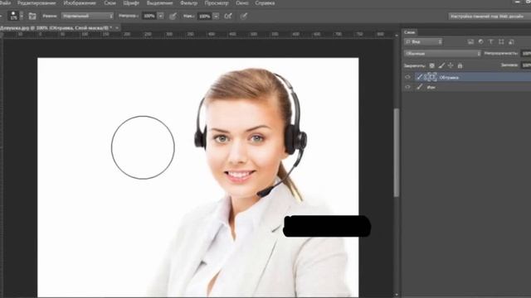Close the open document tab
This screenshot has height=298, width=531.
(117, 27)
